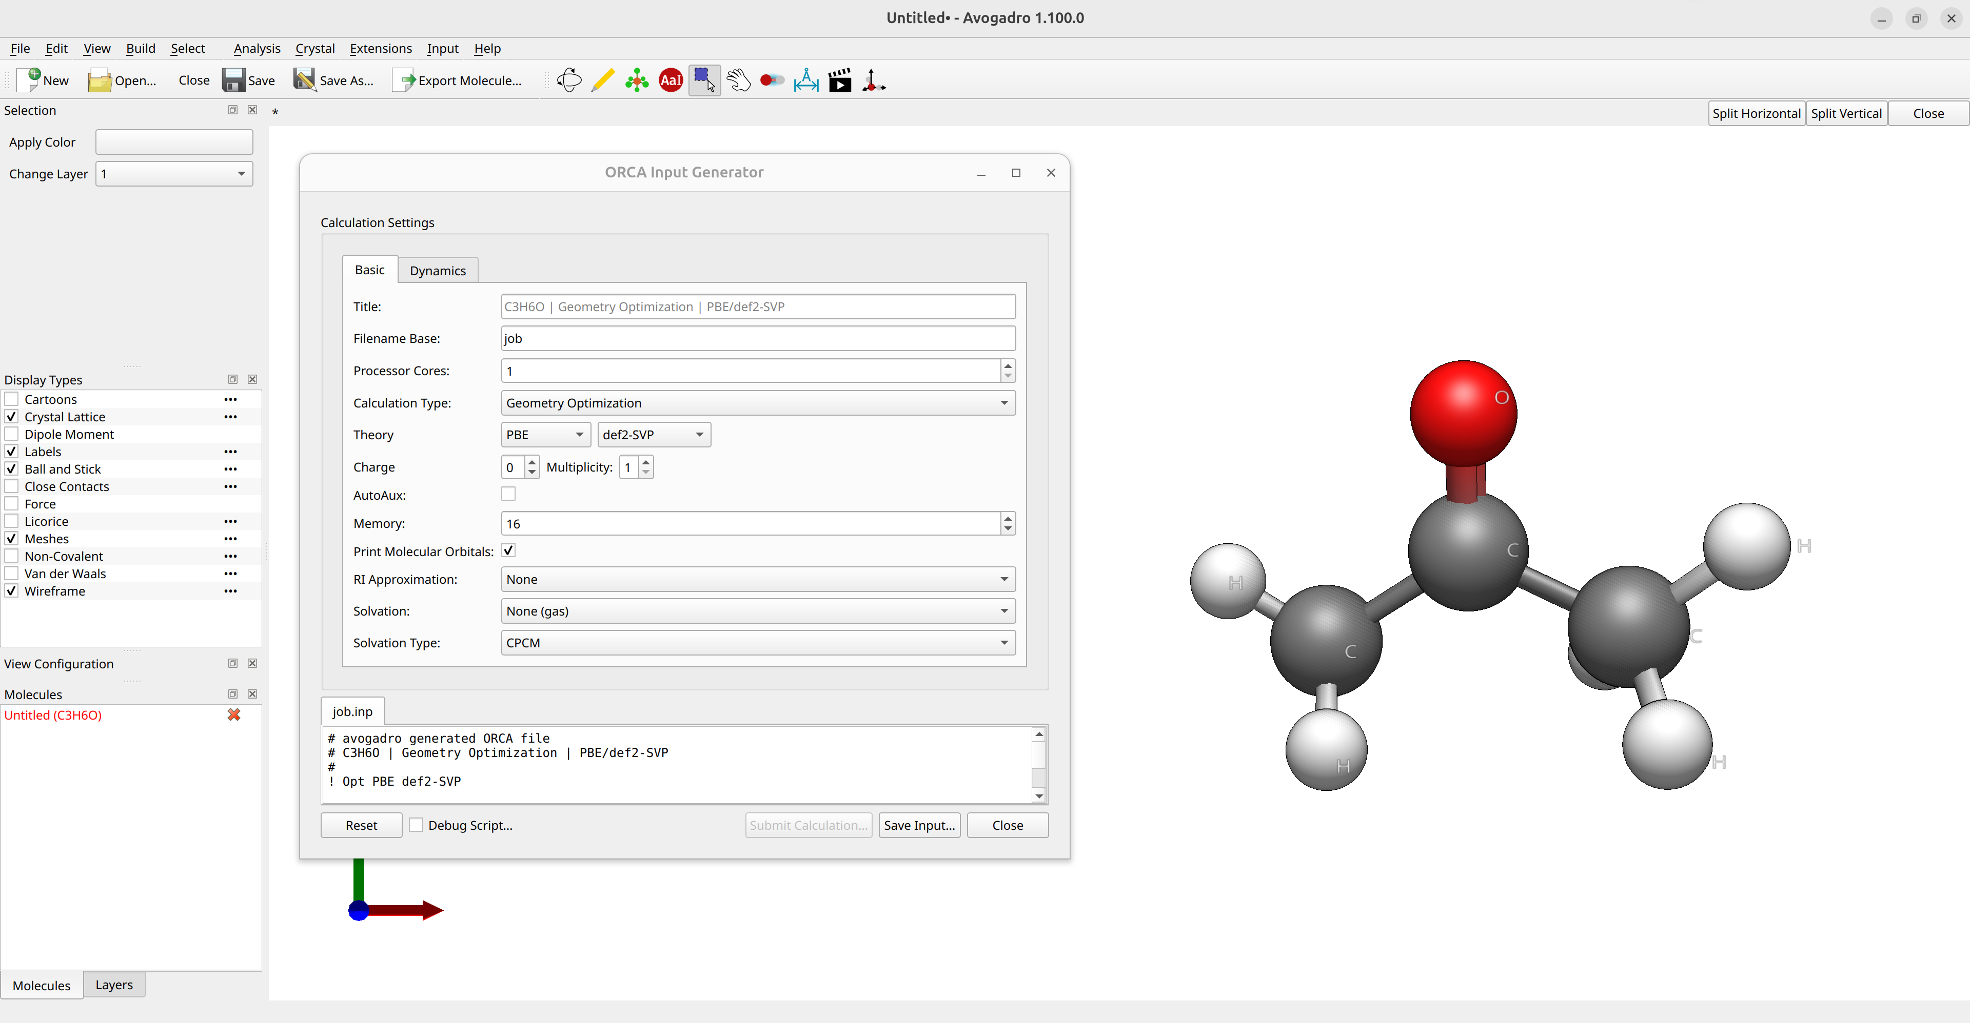Click the Filename Base field
This screenshot has height=1023, width=1970.
point(758,338)
